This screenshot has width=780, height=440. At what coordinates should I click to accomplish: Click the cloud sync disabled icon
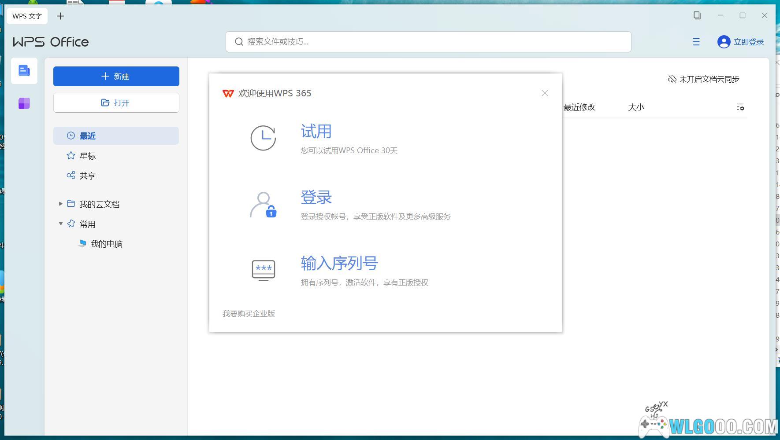tap(672, 79)
